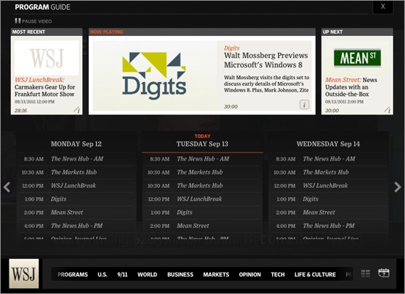Select the MARKETS menu item
The width and height of the screenshot is (405, 294).
[x=216, y=274]
